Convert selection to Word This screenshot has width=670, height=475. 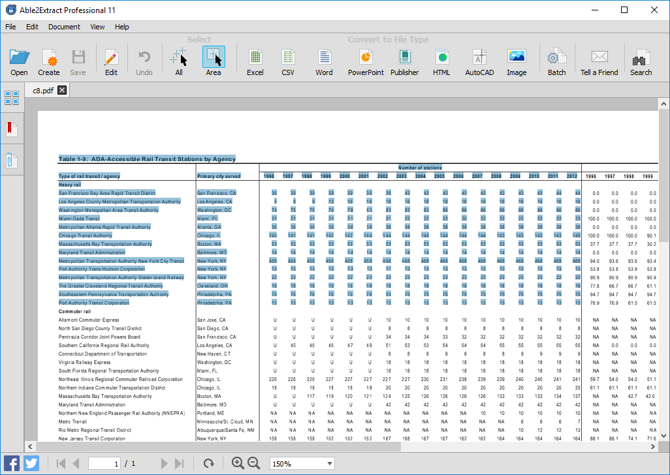(324, 62)
